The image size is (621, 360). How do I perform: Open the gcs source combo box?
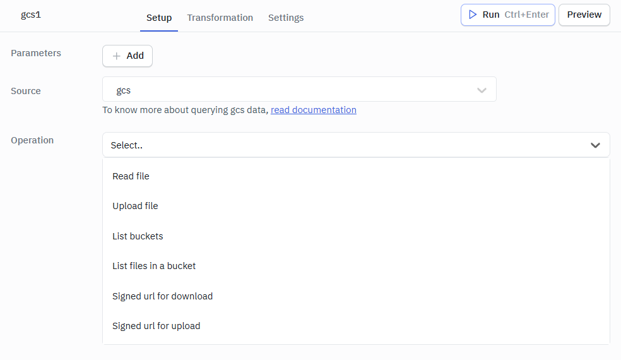(x=290, y=90)
